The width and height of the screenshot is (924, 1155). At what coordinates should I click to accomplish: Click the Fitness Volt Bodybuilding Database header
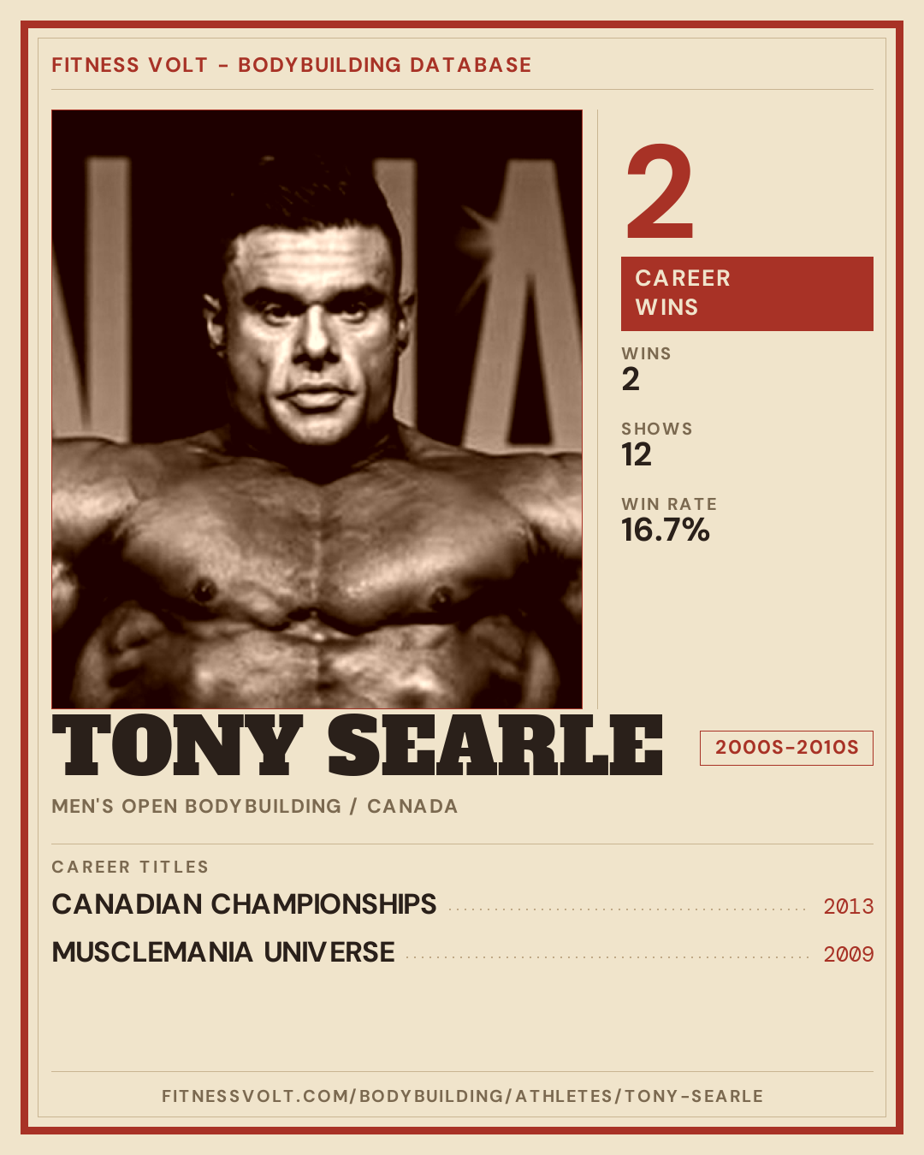click(291, 65)
